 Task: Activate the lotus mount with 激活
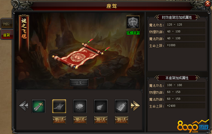80,120
